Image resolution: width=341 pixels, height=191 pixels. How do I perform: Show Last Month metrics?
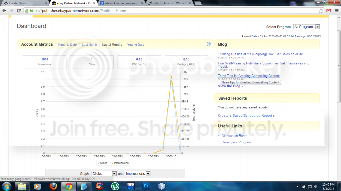(x=89, y=45)
